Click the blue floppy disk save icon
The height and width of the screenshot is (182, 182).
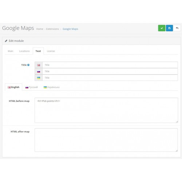click(169, 28)
